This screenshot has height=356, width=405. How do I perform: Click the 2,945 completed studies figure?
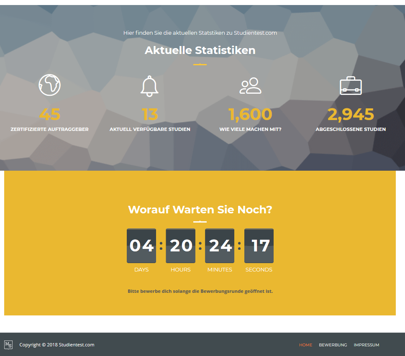(x=351, y=114)
